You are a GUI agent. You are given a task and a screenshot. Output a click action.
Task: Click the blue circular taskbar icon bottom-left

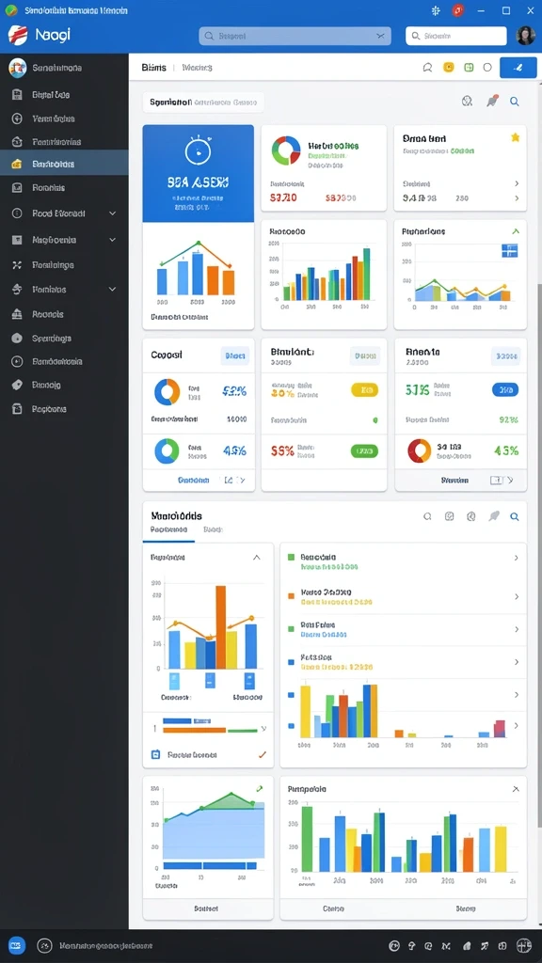click(17, 945)
